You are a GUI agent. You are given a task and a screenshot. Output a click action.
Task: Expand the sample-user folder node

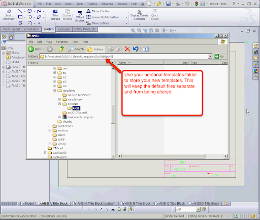click(59, 99)
